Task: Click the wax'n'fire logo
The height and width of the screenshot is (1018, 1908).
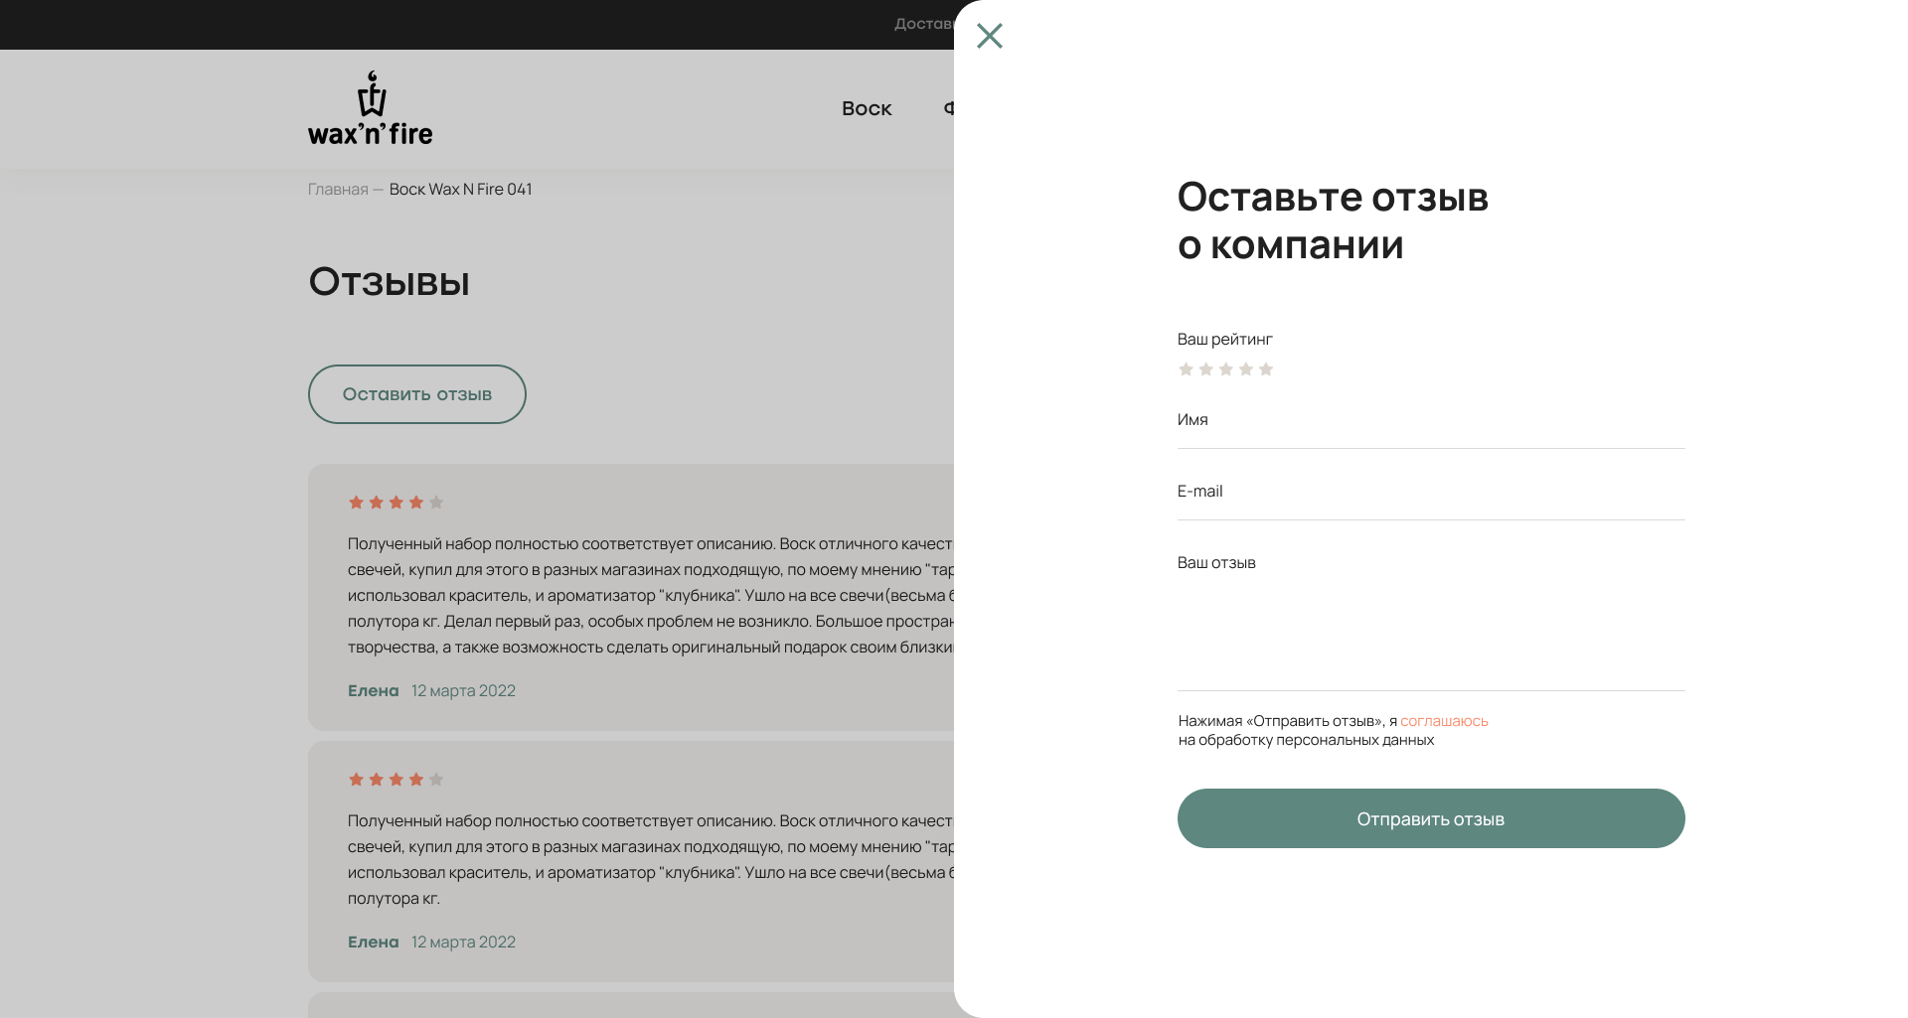Action: point(370,109)
